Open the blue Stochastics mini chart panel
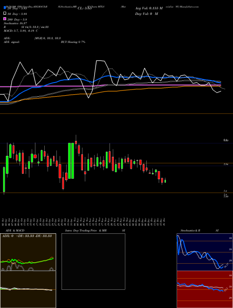233x308 pixels. tap(205, 252)
